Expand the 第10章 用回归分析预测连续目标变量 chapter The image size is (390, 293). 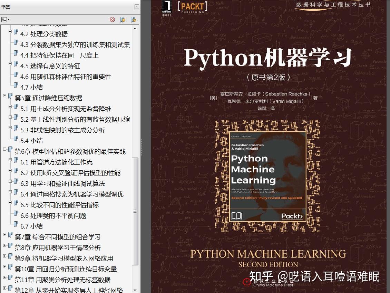[4, 267]
